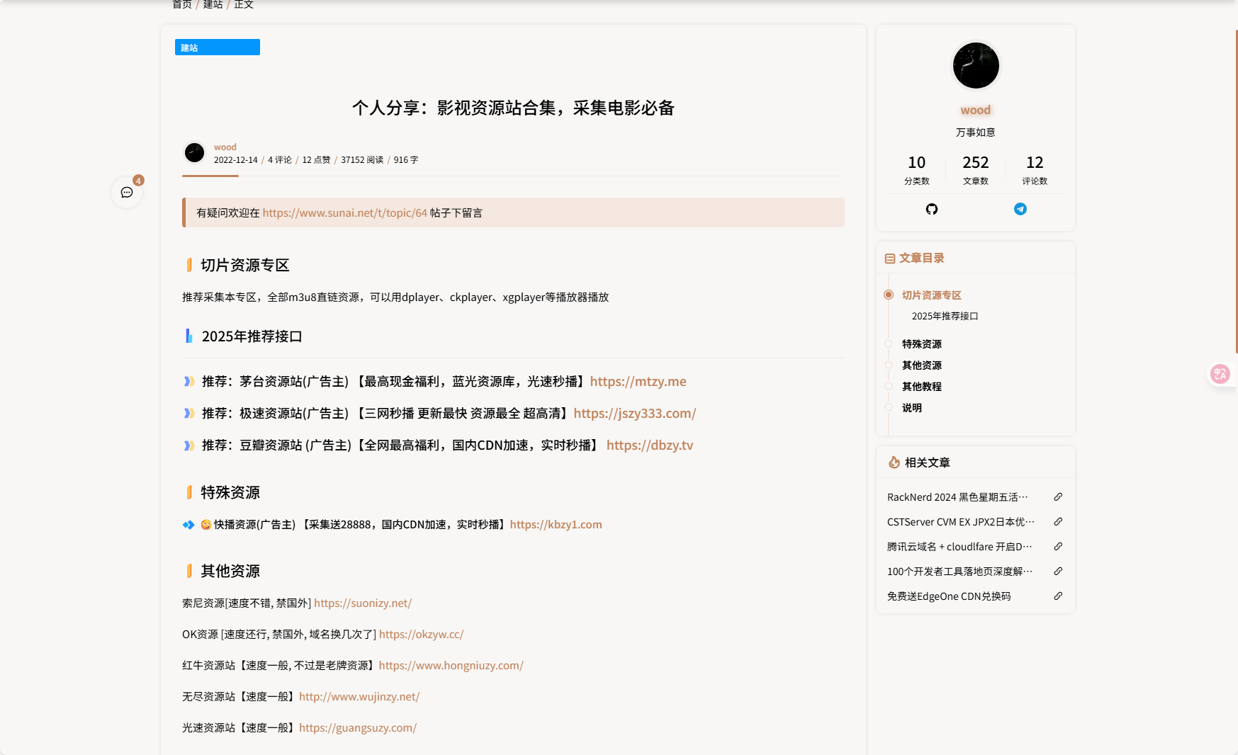The width and height of the screenshot is (1238, 755).
Task: Click link icon beside RackNerd 2024 article
Action: pos(1057,497)
